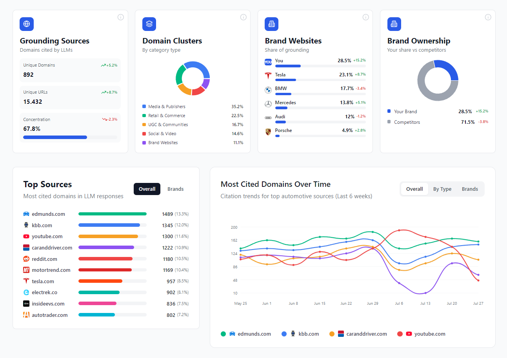The height and width of the screenshot is (358, 507).
Task: Click the Concentration progress bar
Action: click(x=70, y=137)
